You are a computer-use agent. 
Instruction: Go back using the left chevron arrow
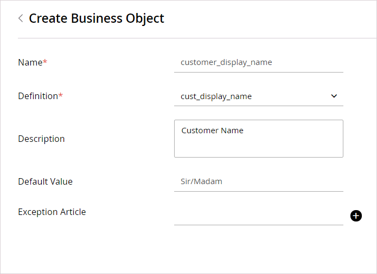(21, 18)
